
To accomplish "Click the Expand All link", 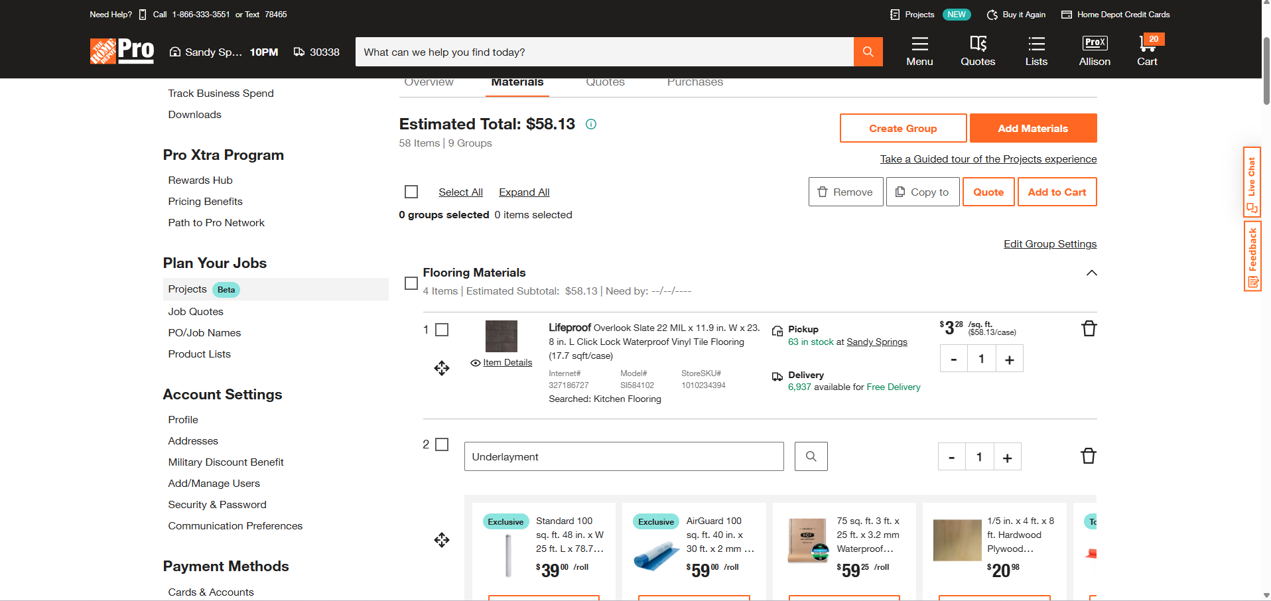I will [524, 192].
